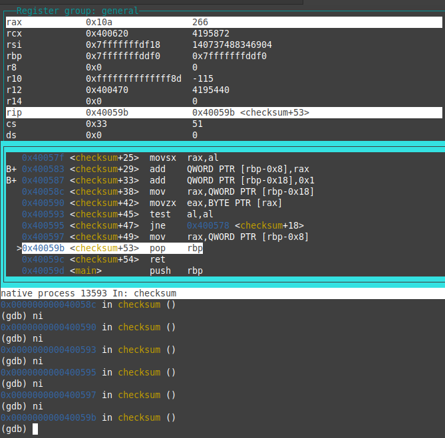This screenshot has height=438, width=445.
Task: Click the current-instruction arrow beside 0x40059b
Action: (19, 248)
